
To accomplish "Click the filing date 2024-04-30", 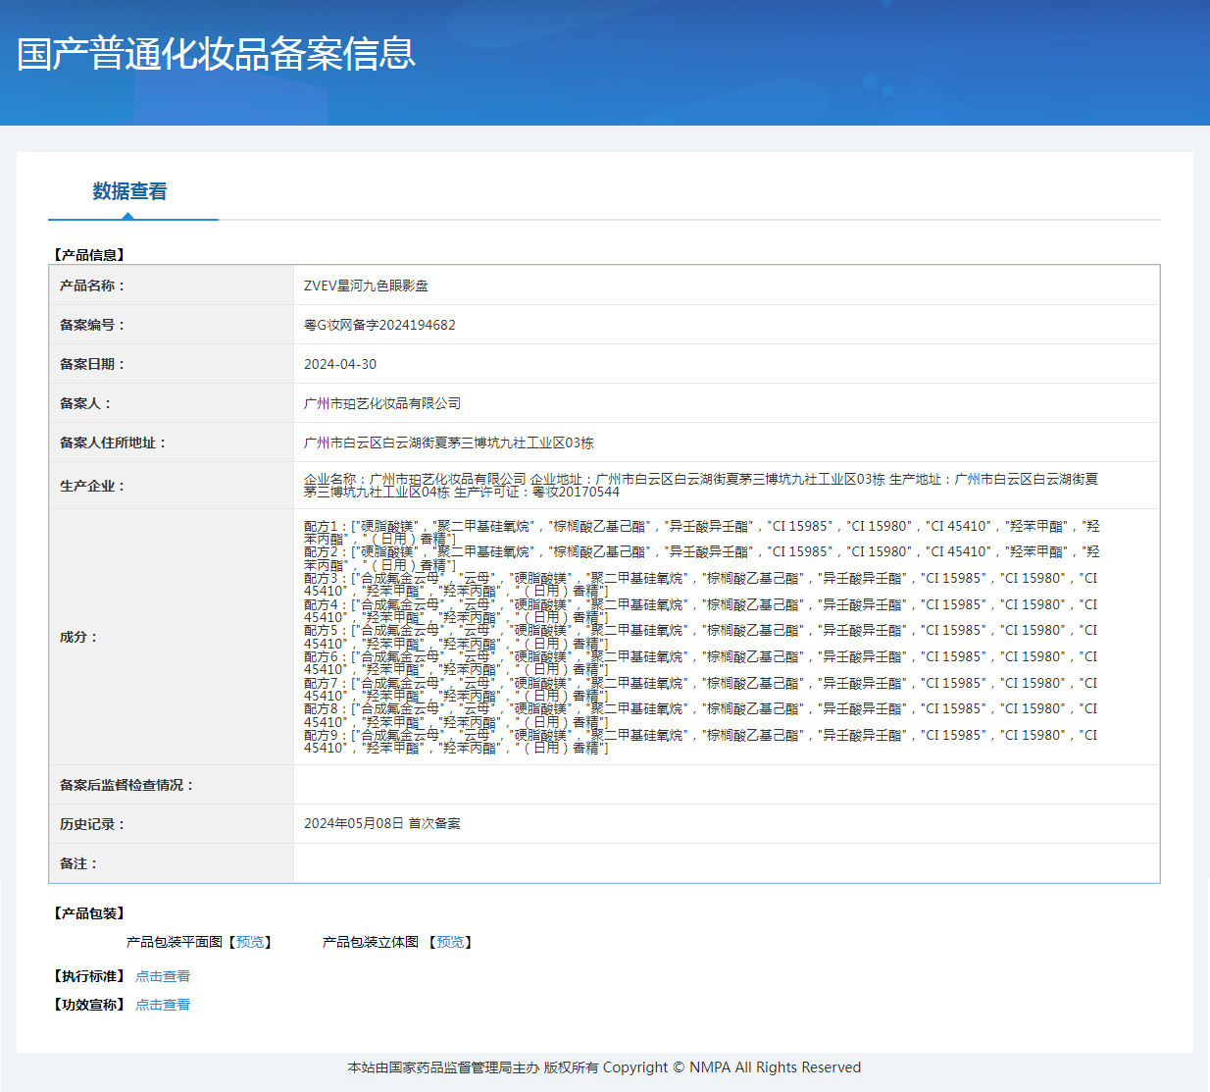I will pyautogui.click(x=340, y=364).
